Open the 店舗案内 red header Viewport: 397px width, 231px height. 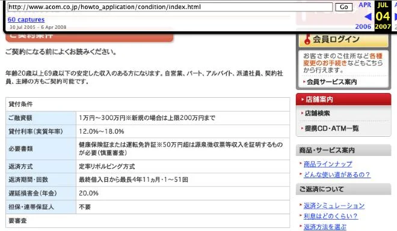[343, 100]
